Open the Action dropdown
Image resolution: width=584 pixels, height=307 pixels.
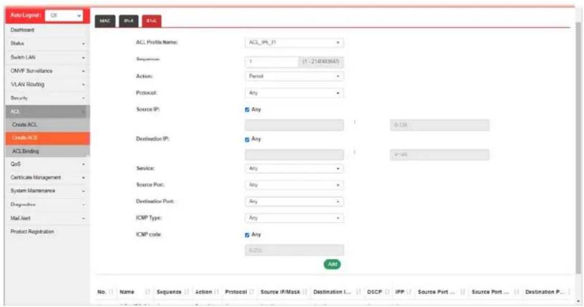294,76
